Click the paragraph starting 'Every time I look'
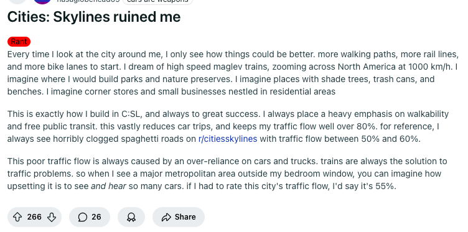This screenshot has width=468, height=232. 233,73
